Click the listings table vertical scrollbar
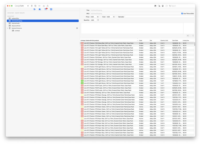The height and width of the screenshot is (144, 201). point(195,44)
